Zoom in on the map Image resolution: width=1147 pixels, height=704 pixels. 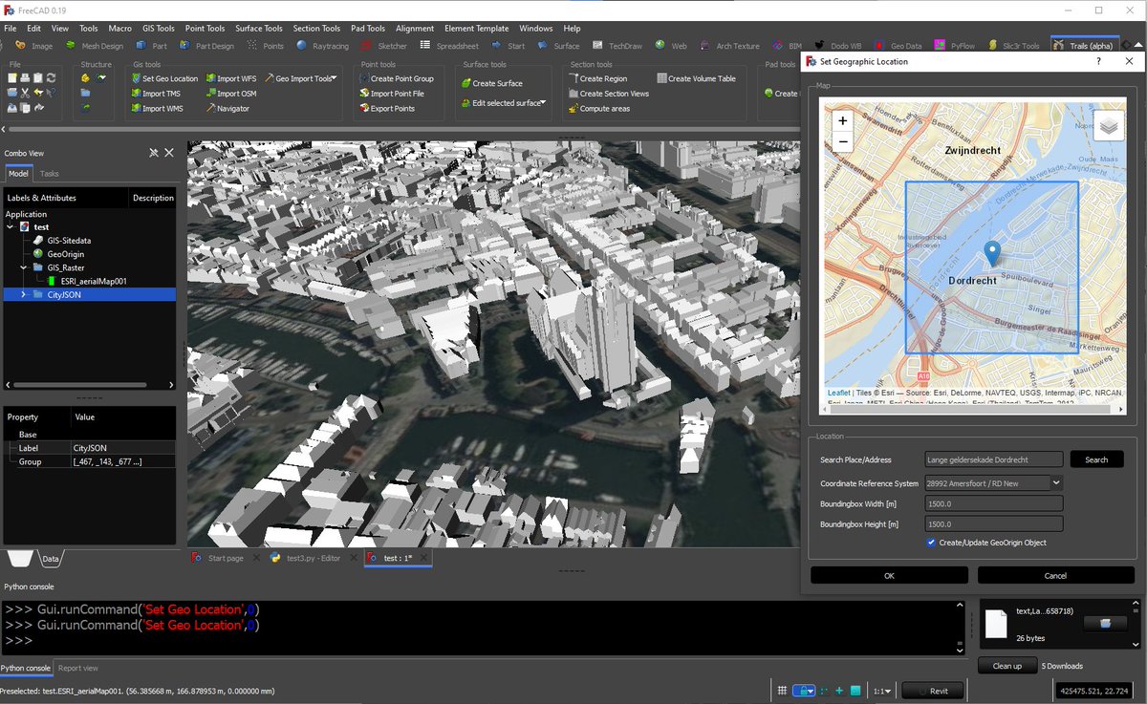842,121
